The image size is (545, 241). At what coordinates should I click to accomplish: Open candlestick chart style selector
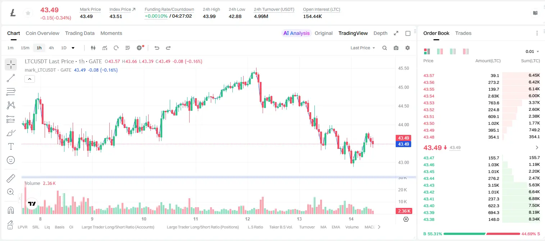click(94, 48)
